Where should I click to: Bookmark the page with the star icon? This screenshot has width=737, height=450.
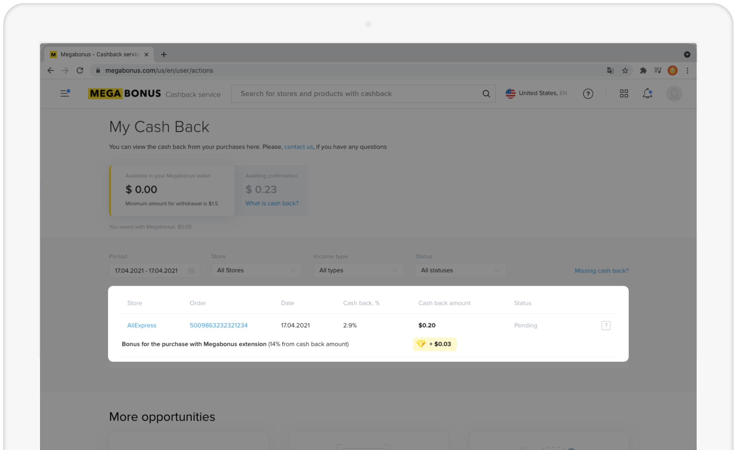(625, 71)
